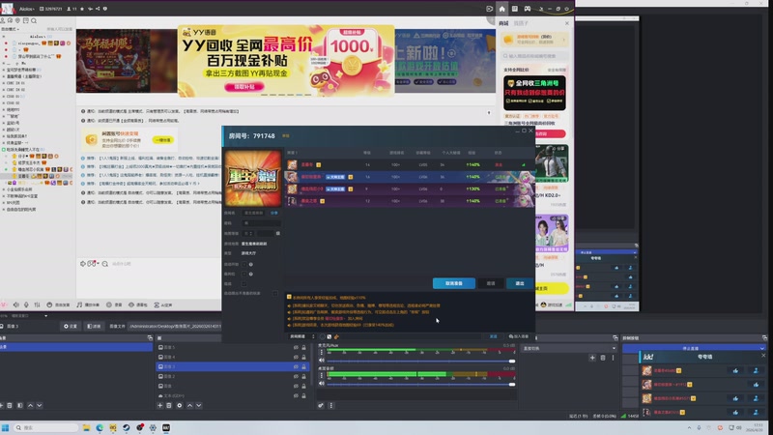Toggle visibility of 图像 2 source
773x435 pixels.
(x=296, y=376)
